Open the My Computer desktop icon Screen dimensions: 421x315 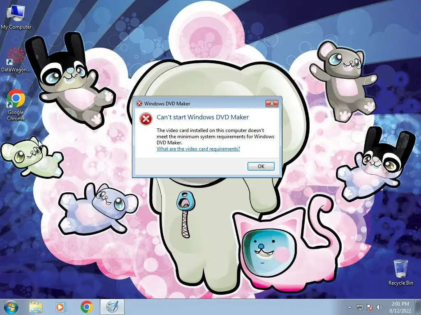pyautogui.click(x=16, y=17)
